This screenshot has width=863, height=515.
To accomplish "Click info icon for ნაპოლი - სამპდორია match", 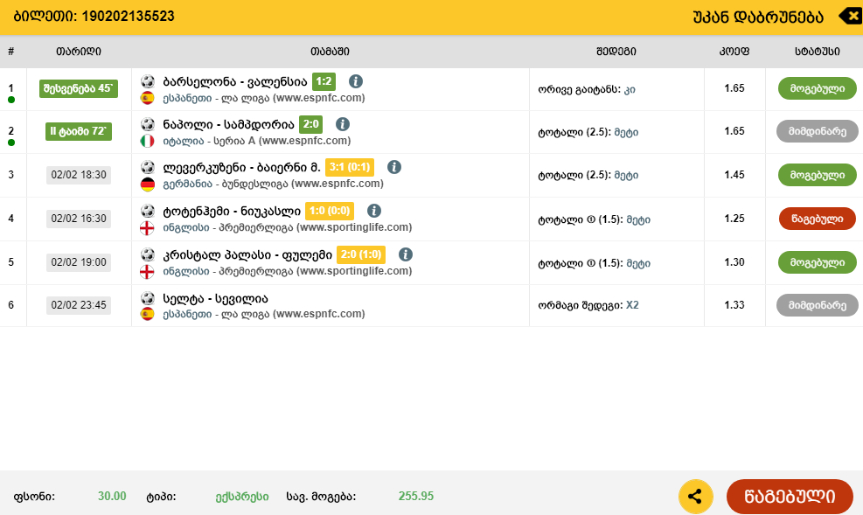I will 343,124.
